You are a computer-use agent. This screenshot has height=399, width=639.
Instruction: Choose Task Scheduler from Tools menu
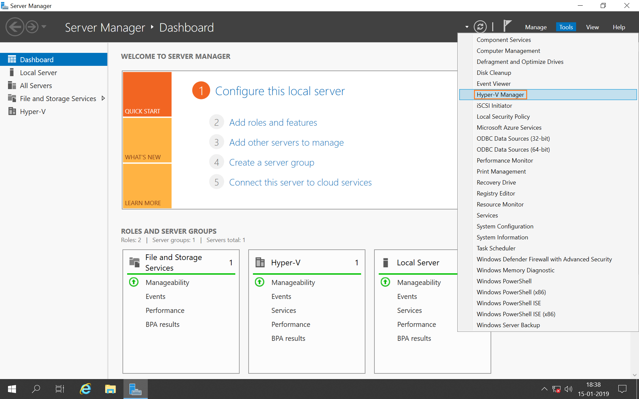[548, 248]
